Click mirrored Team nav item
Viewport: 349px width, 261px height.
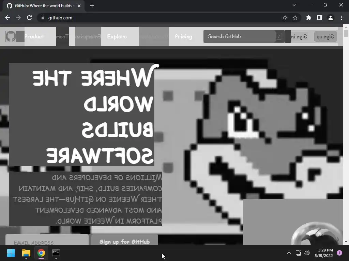coord(62,36)
